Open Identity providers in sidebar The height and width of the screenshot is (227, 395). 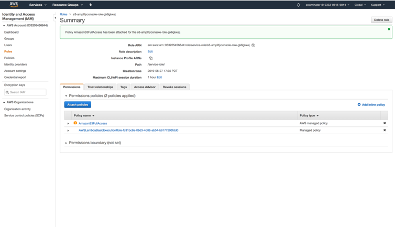coord(15,64)
